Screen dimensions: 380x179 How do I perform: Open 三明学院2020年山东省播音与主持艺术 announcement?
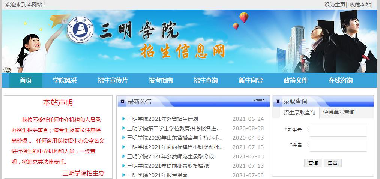(176, 138)
